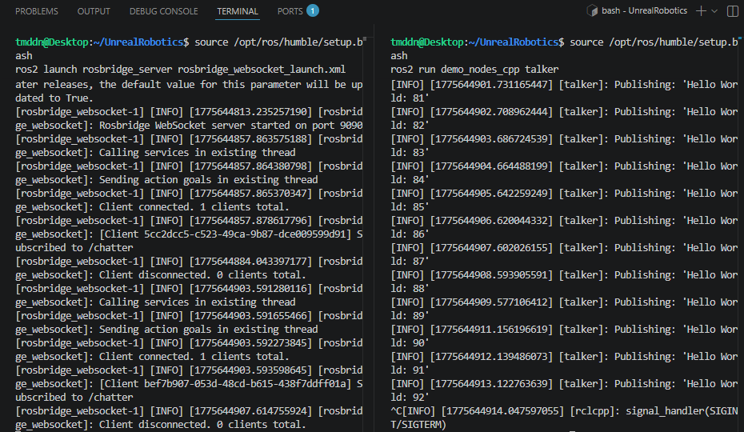Switch to the OUTPUT tab
744x432 pixels.
[x=94, y=11]
